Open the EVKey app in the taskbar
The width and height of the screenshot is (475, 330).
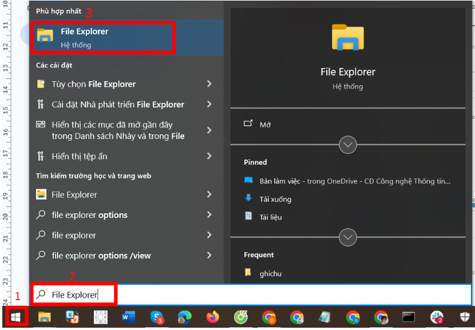(72, 317)
